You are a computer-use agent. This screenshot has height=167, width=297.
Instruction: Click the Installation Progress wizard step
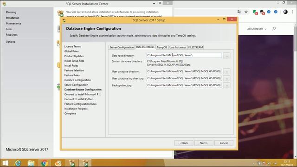[x=76, y=109]
